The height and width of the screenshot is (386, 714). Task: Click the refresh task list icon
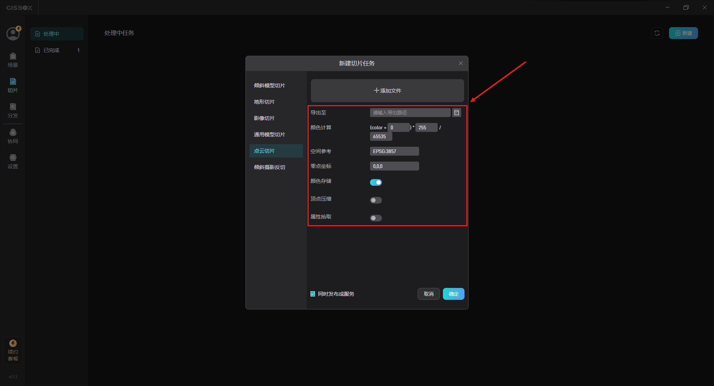[x=657, y=33]
